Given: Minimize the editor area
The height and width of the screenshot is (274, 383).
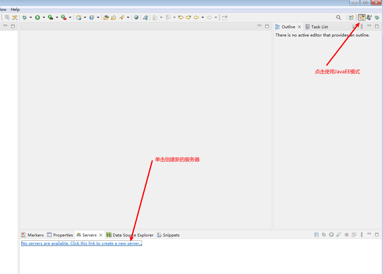Looking at the screenshot, I should (x=259, y=26).
